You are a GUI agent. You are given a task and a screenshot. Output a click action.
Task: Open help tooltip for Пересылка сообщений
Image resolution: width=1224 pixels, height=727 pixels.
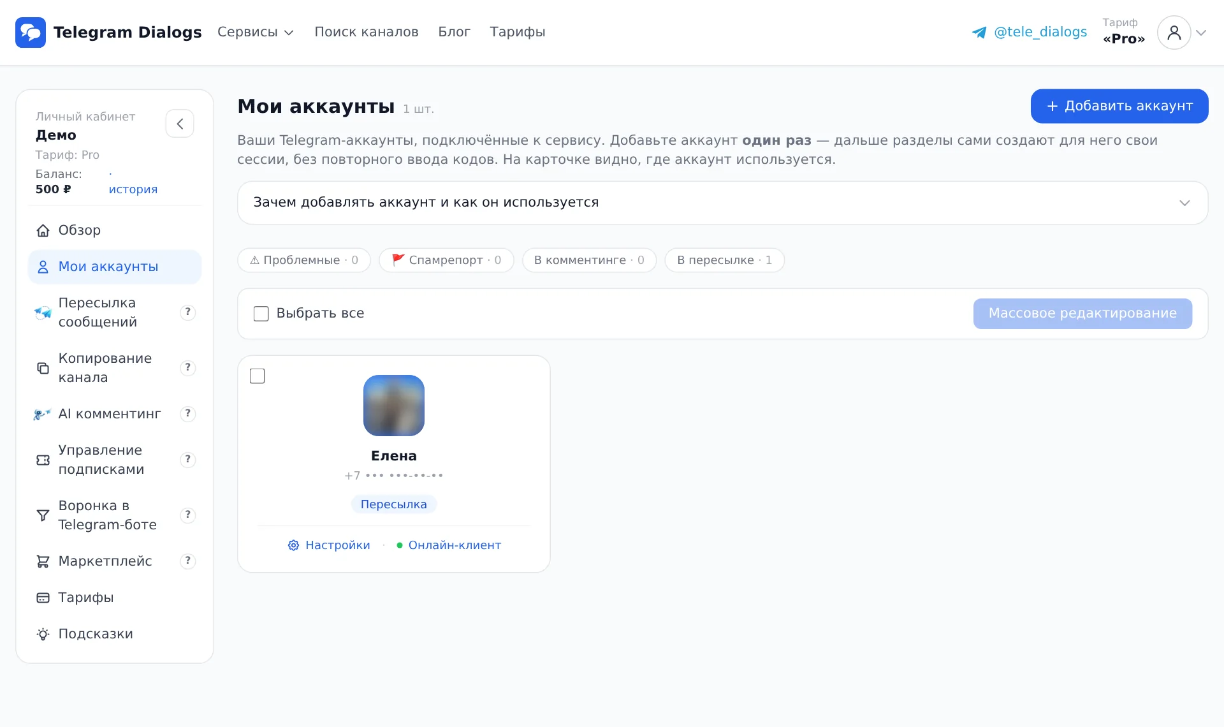click(187, 312)
